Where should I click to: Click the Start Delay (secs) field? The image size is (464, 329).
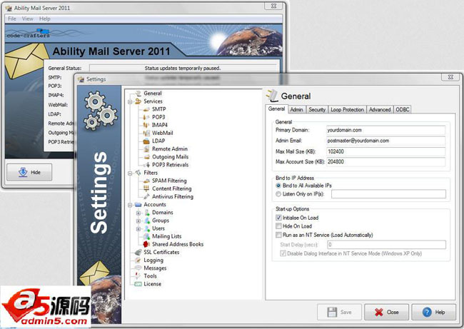click(x=386, y=245)
